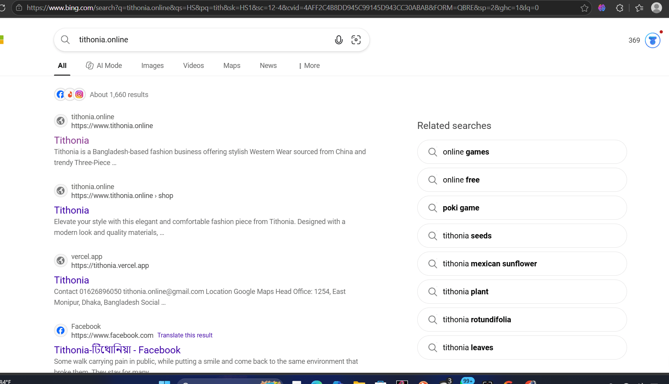
Task: Open the Tithonia Facebook page result
Action: (117, 350)
